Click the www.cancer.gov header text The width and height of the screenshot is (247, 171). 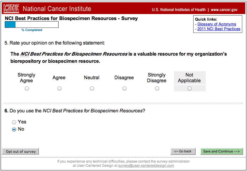[224, 10]
